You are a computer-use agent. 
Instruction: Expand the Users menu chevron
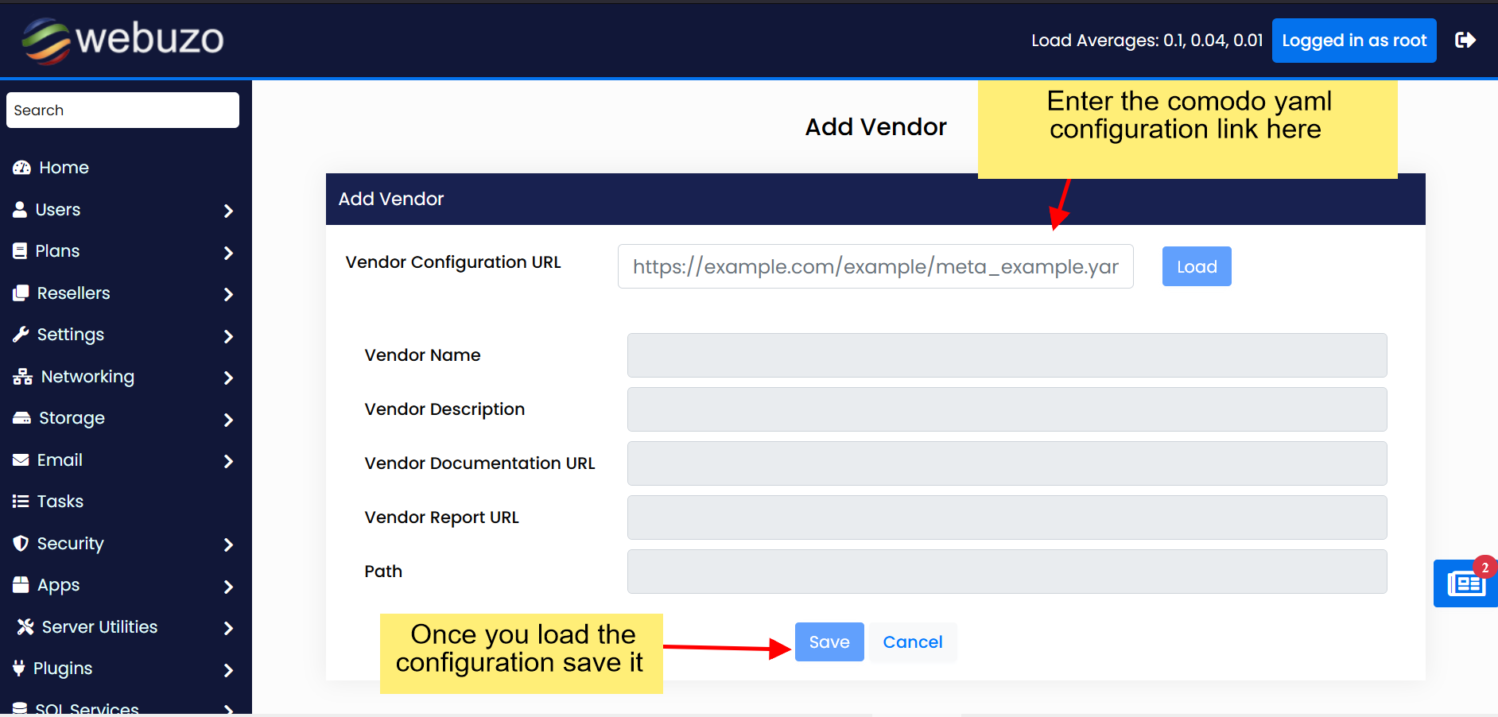tap(228, 211)
